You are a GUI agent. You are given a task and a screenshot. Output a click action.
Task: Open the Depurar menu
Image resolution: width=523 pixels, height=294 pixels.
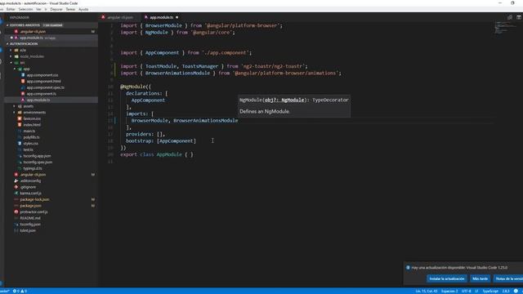pos(56,9)
